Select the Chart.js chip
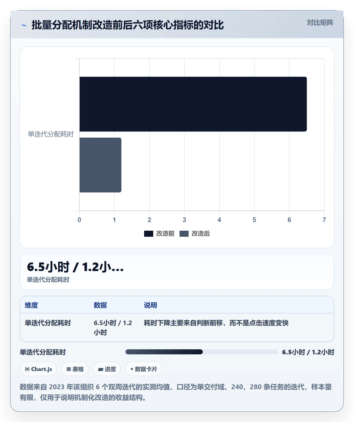The width and height of the screenshot is (354, 422). [38, 369]
